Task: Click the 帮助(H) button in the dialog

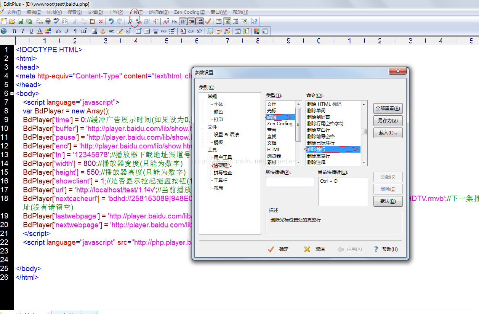Action: pyautogui.click(x=385, y=249)
